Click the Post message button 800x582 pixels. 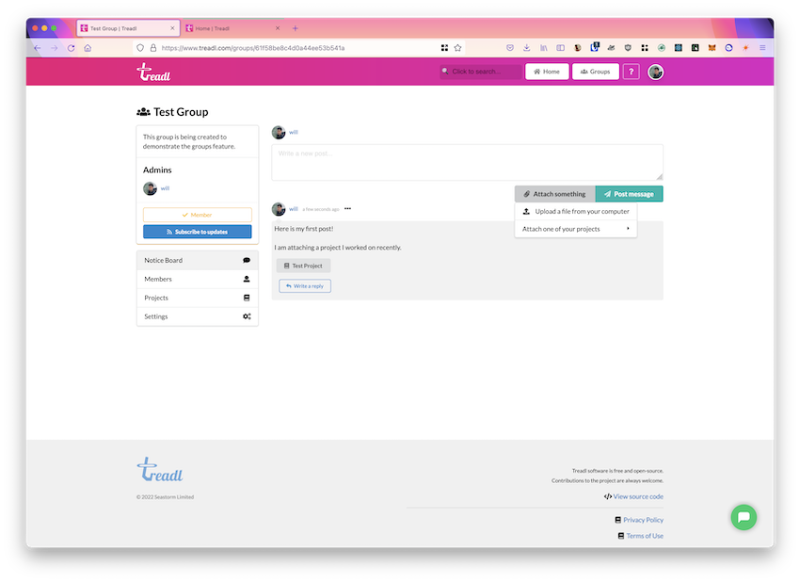pos(629,194)
